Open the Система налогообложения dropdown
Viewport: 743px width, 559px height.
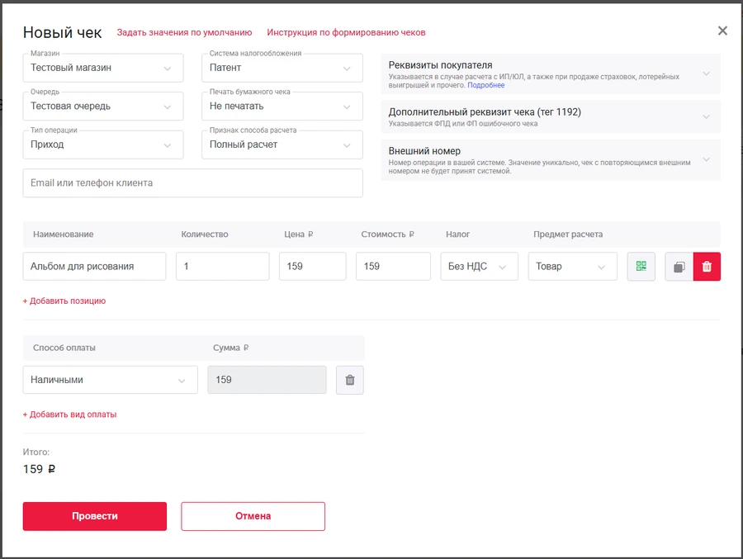282,68
